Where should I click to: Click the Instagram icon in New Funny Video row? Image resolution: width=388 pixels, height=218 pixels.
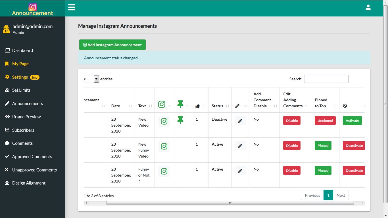164,146
